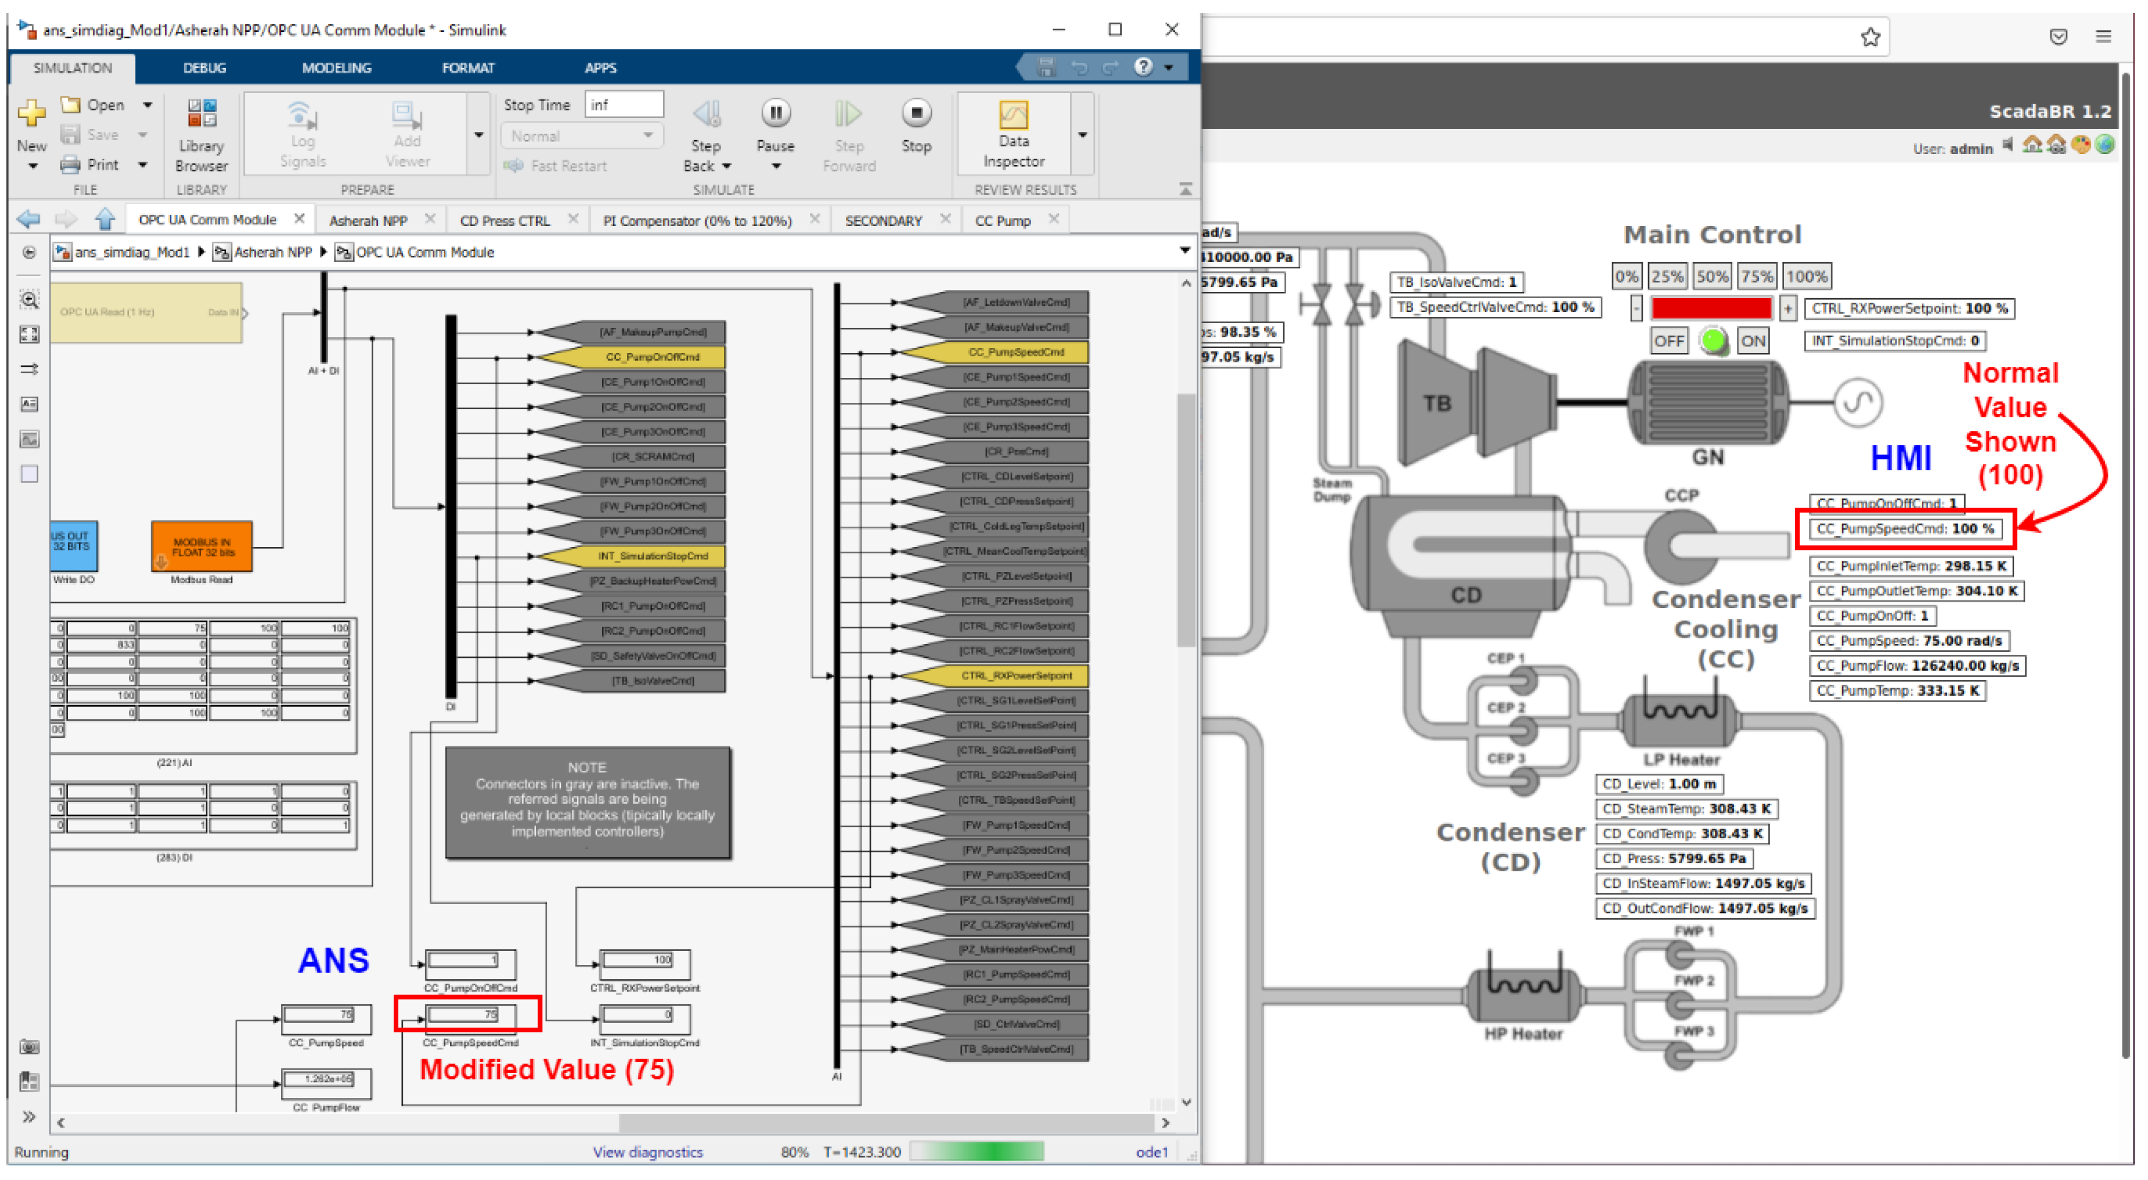Viewport: 2148px width, 1180px height.
Task: Expand the Open file dropdown arrow
Action: tap(148, 105)
